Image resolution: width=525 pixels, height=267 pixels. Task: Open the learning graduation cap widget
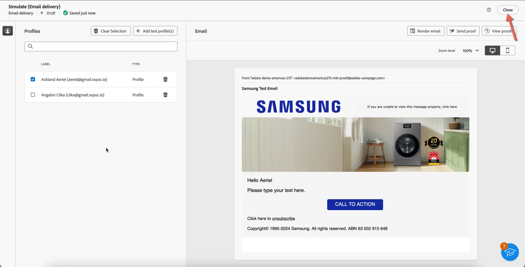pos(510,252)
